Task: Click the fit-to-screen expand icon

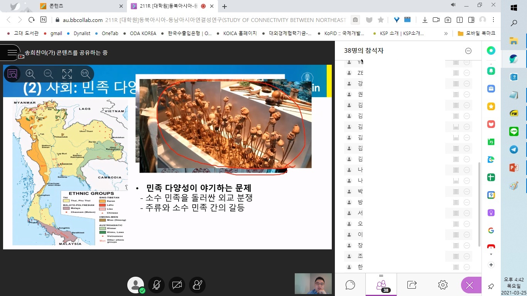Action: coord(67,74)
